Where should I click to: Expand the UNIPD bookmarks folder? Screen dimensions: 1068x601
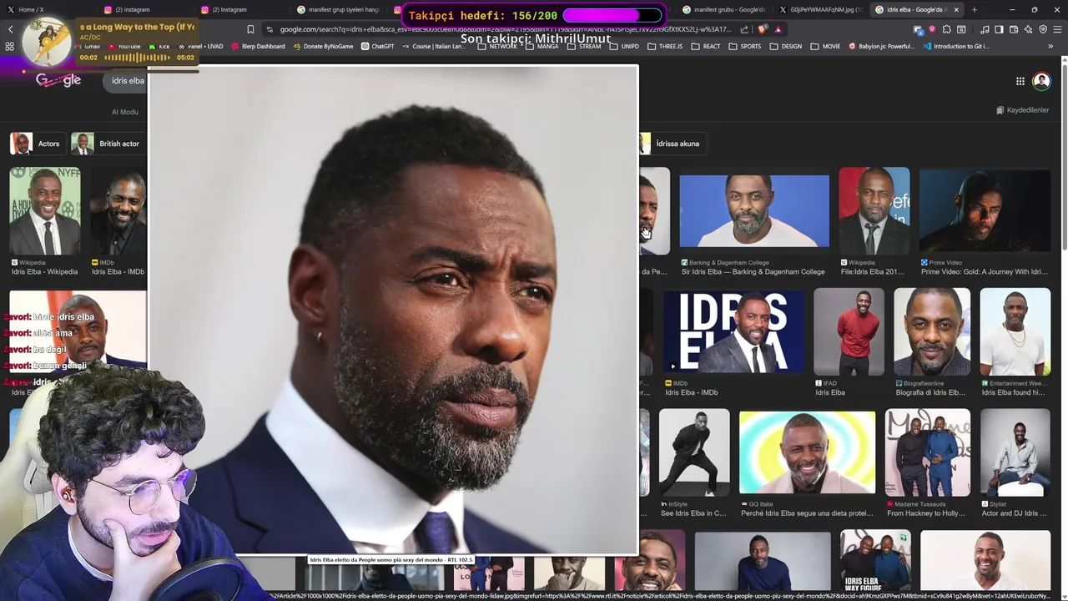tap(623, 46)
